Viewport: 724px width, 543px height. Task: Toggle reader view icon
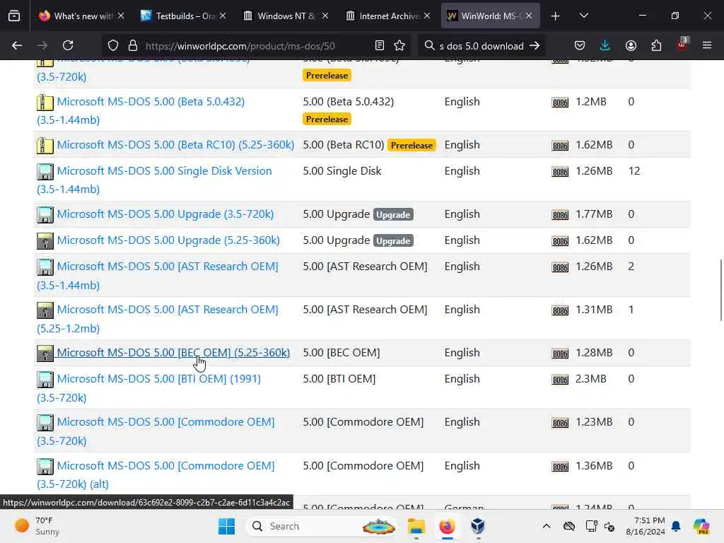tap(380, 45)
